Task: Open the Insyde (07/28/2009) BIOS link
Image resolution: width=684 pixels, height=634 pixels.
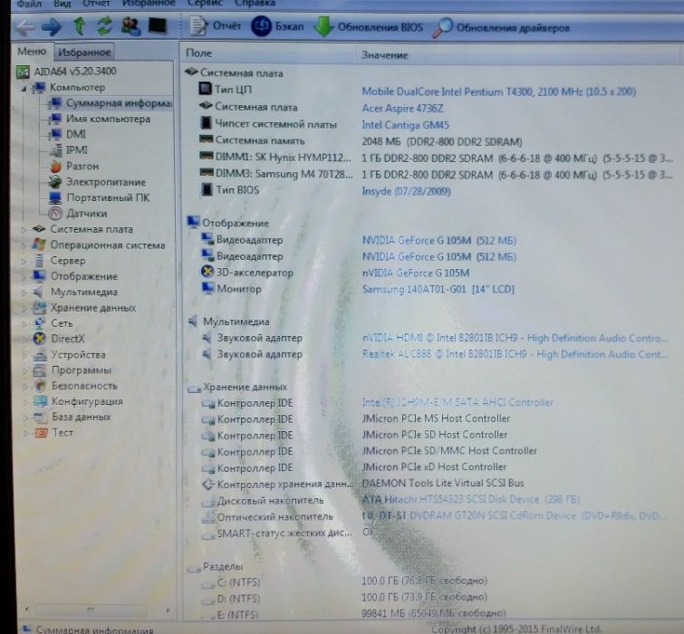Action: (406, 191)
